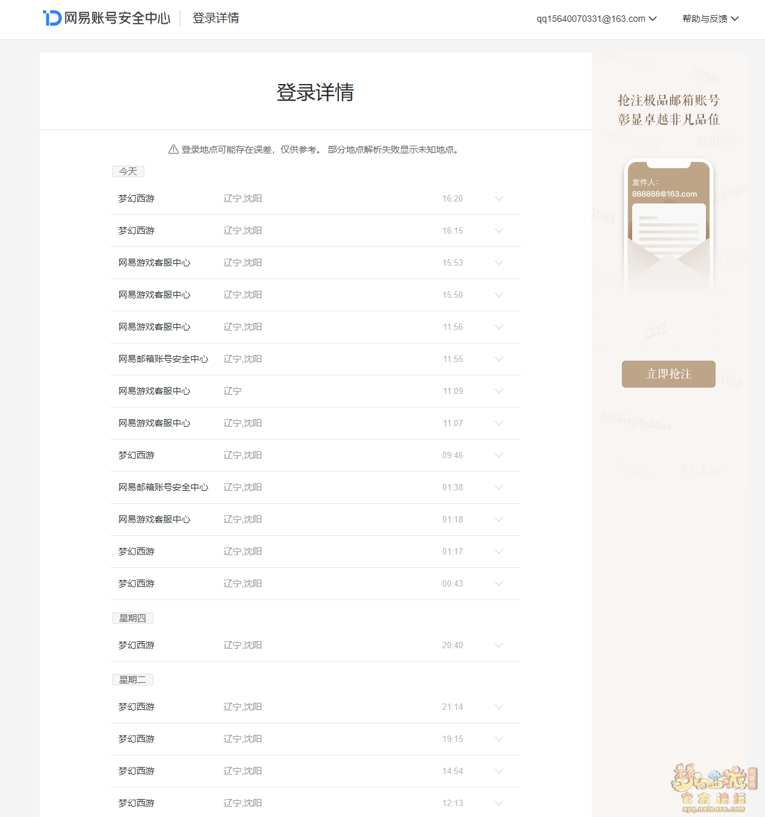Click the 20:40 time value under 星期四

point(452,646)
